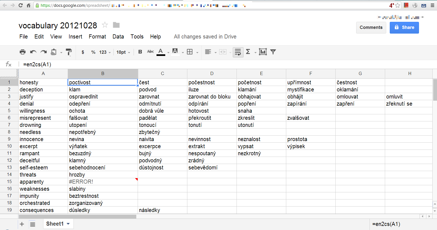Select the Paint format tool
Screen dimensions: 437x230
(x=69, y=52)
